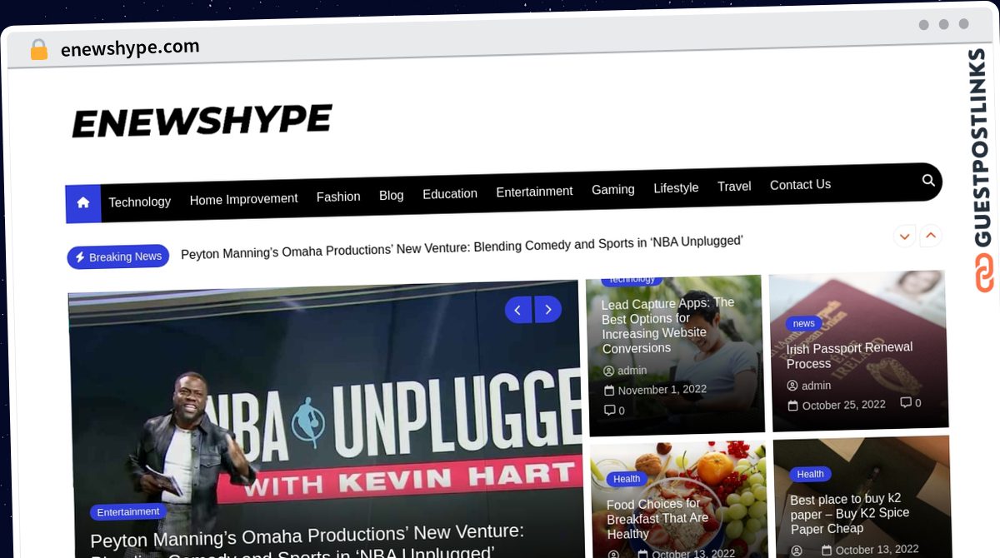Open the Education menu item
Screen dimensions: 1000x558
(x=450, y=194)
